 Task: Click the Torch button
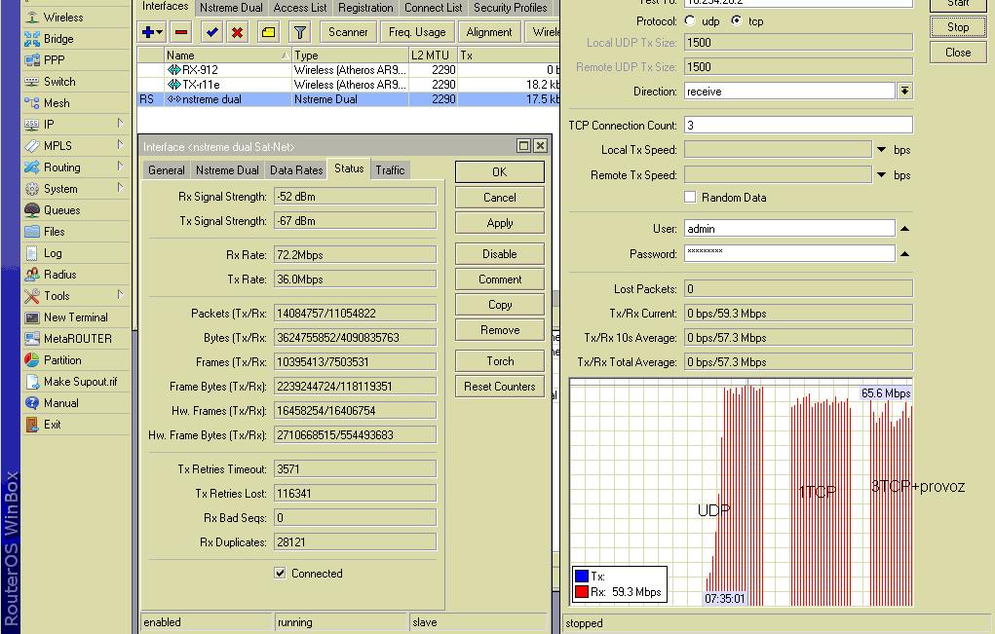(499, 360)
